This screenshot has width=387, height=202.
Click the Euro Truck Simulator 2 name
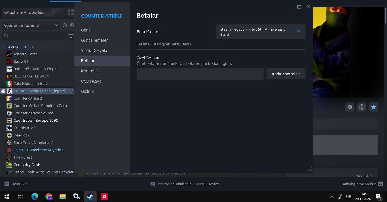tap(33, 142)
